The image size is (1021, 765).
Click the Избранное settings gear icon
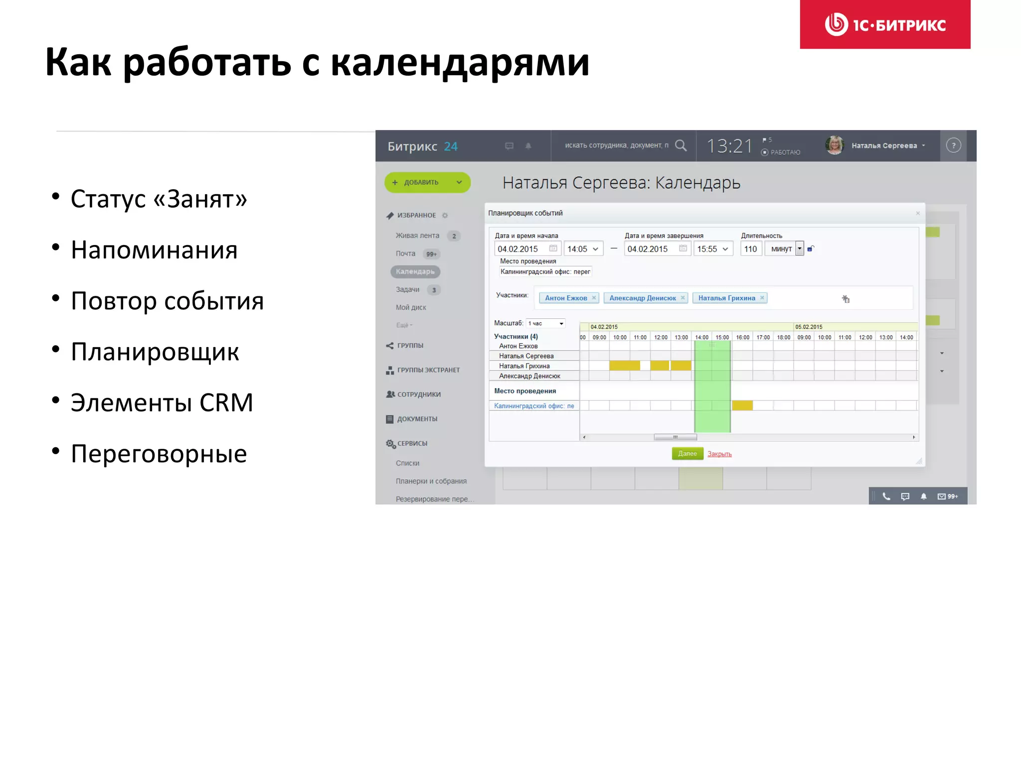445,215
